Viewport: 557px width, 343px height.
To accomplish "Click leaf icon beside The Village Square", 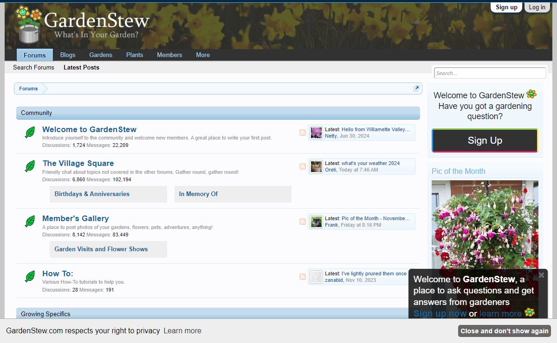I will point(30,166).
